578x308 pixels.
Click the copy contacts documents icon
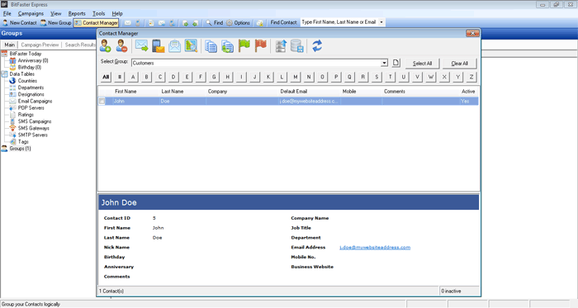tap(211, 46)
